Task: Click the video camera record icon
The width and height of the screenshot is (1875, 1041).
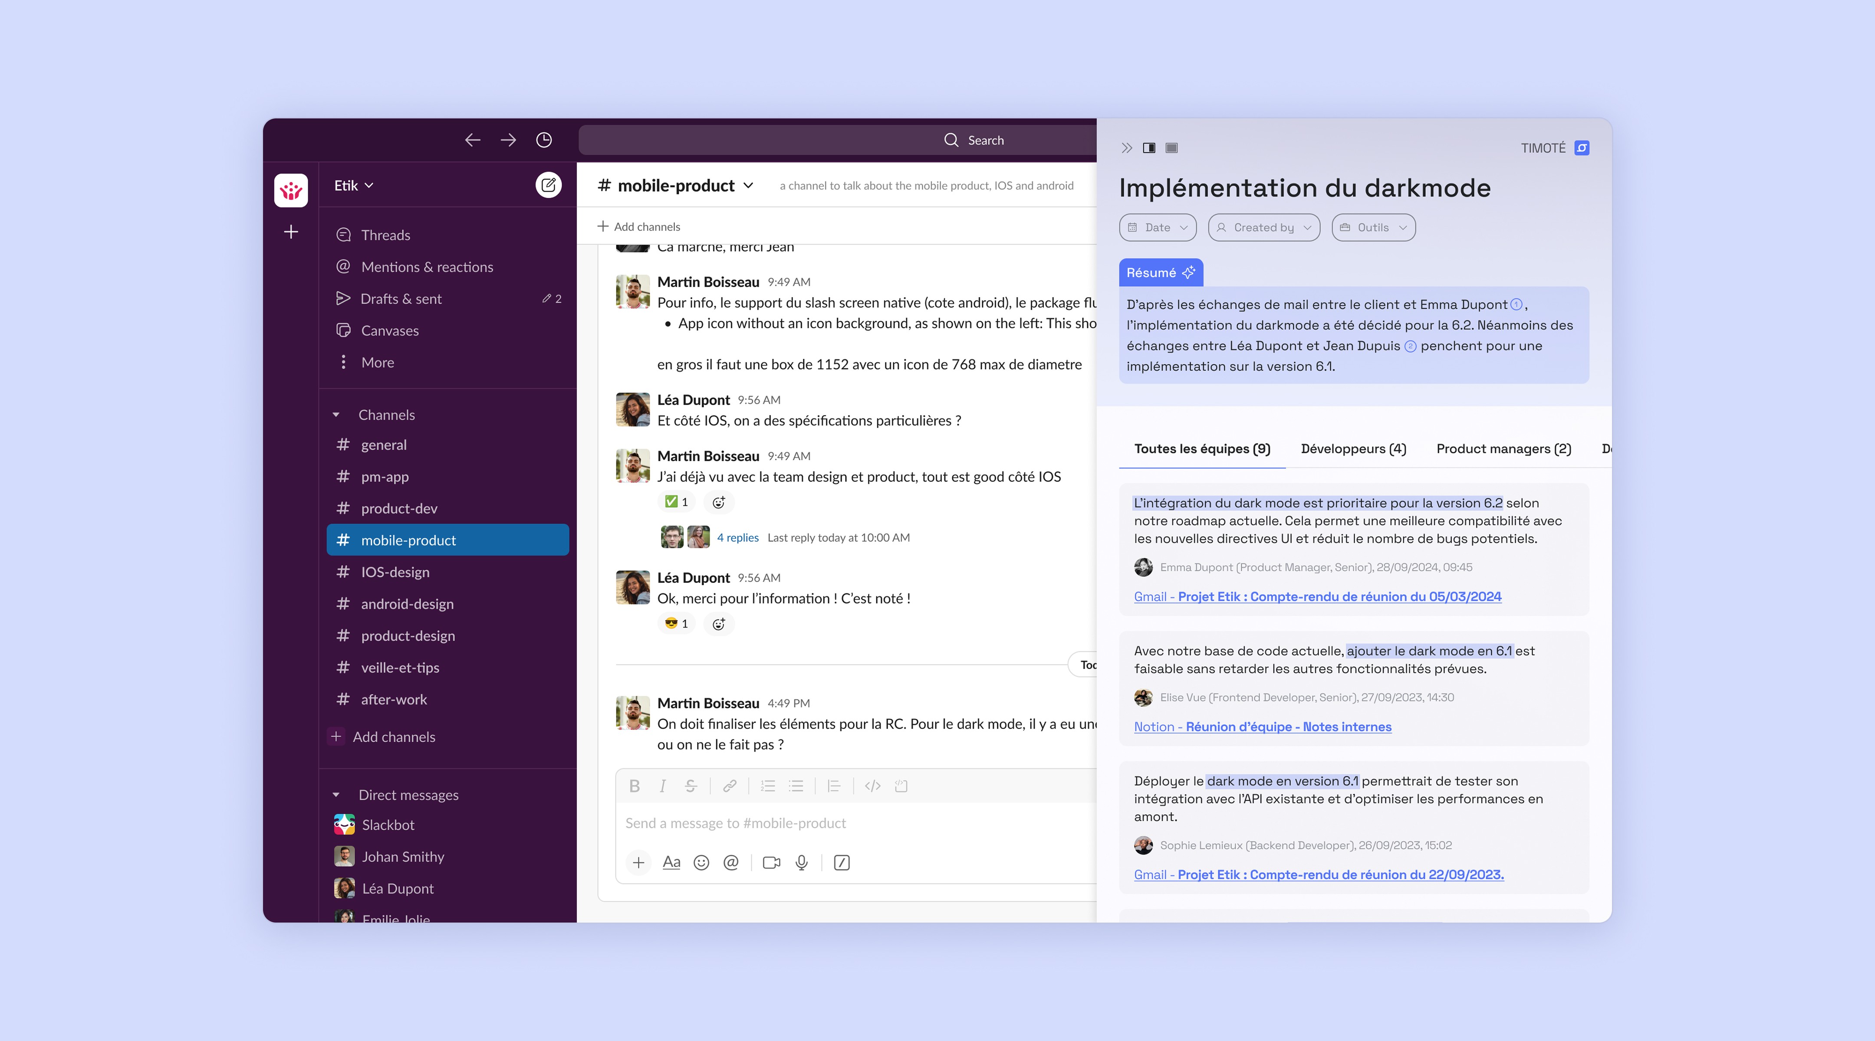Action: 771,863
